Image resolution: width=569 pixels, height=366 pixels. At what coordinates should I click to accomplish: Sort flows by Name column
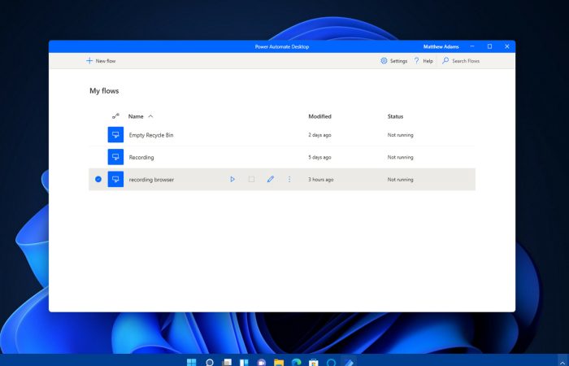[136, 116]
